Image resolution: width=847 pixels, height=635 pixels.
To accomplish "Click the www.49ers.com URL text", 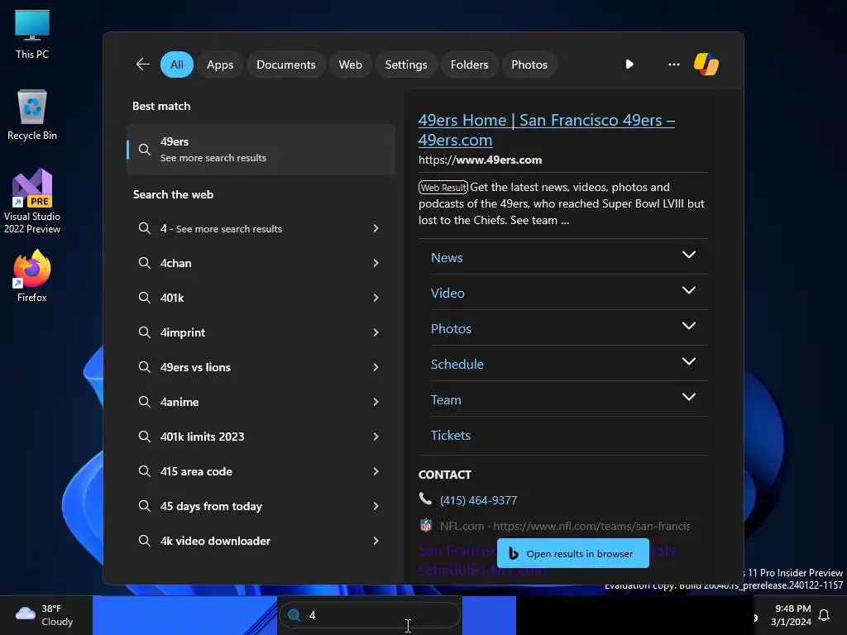I will point(480,160).
